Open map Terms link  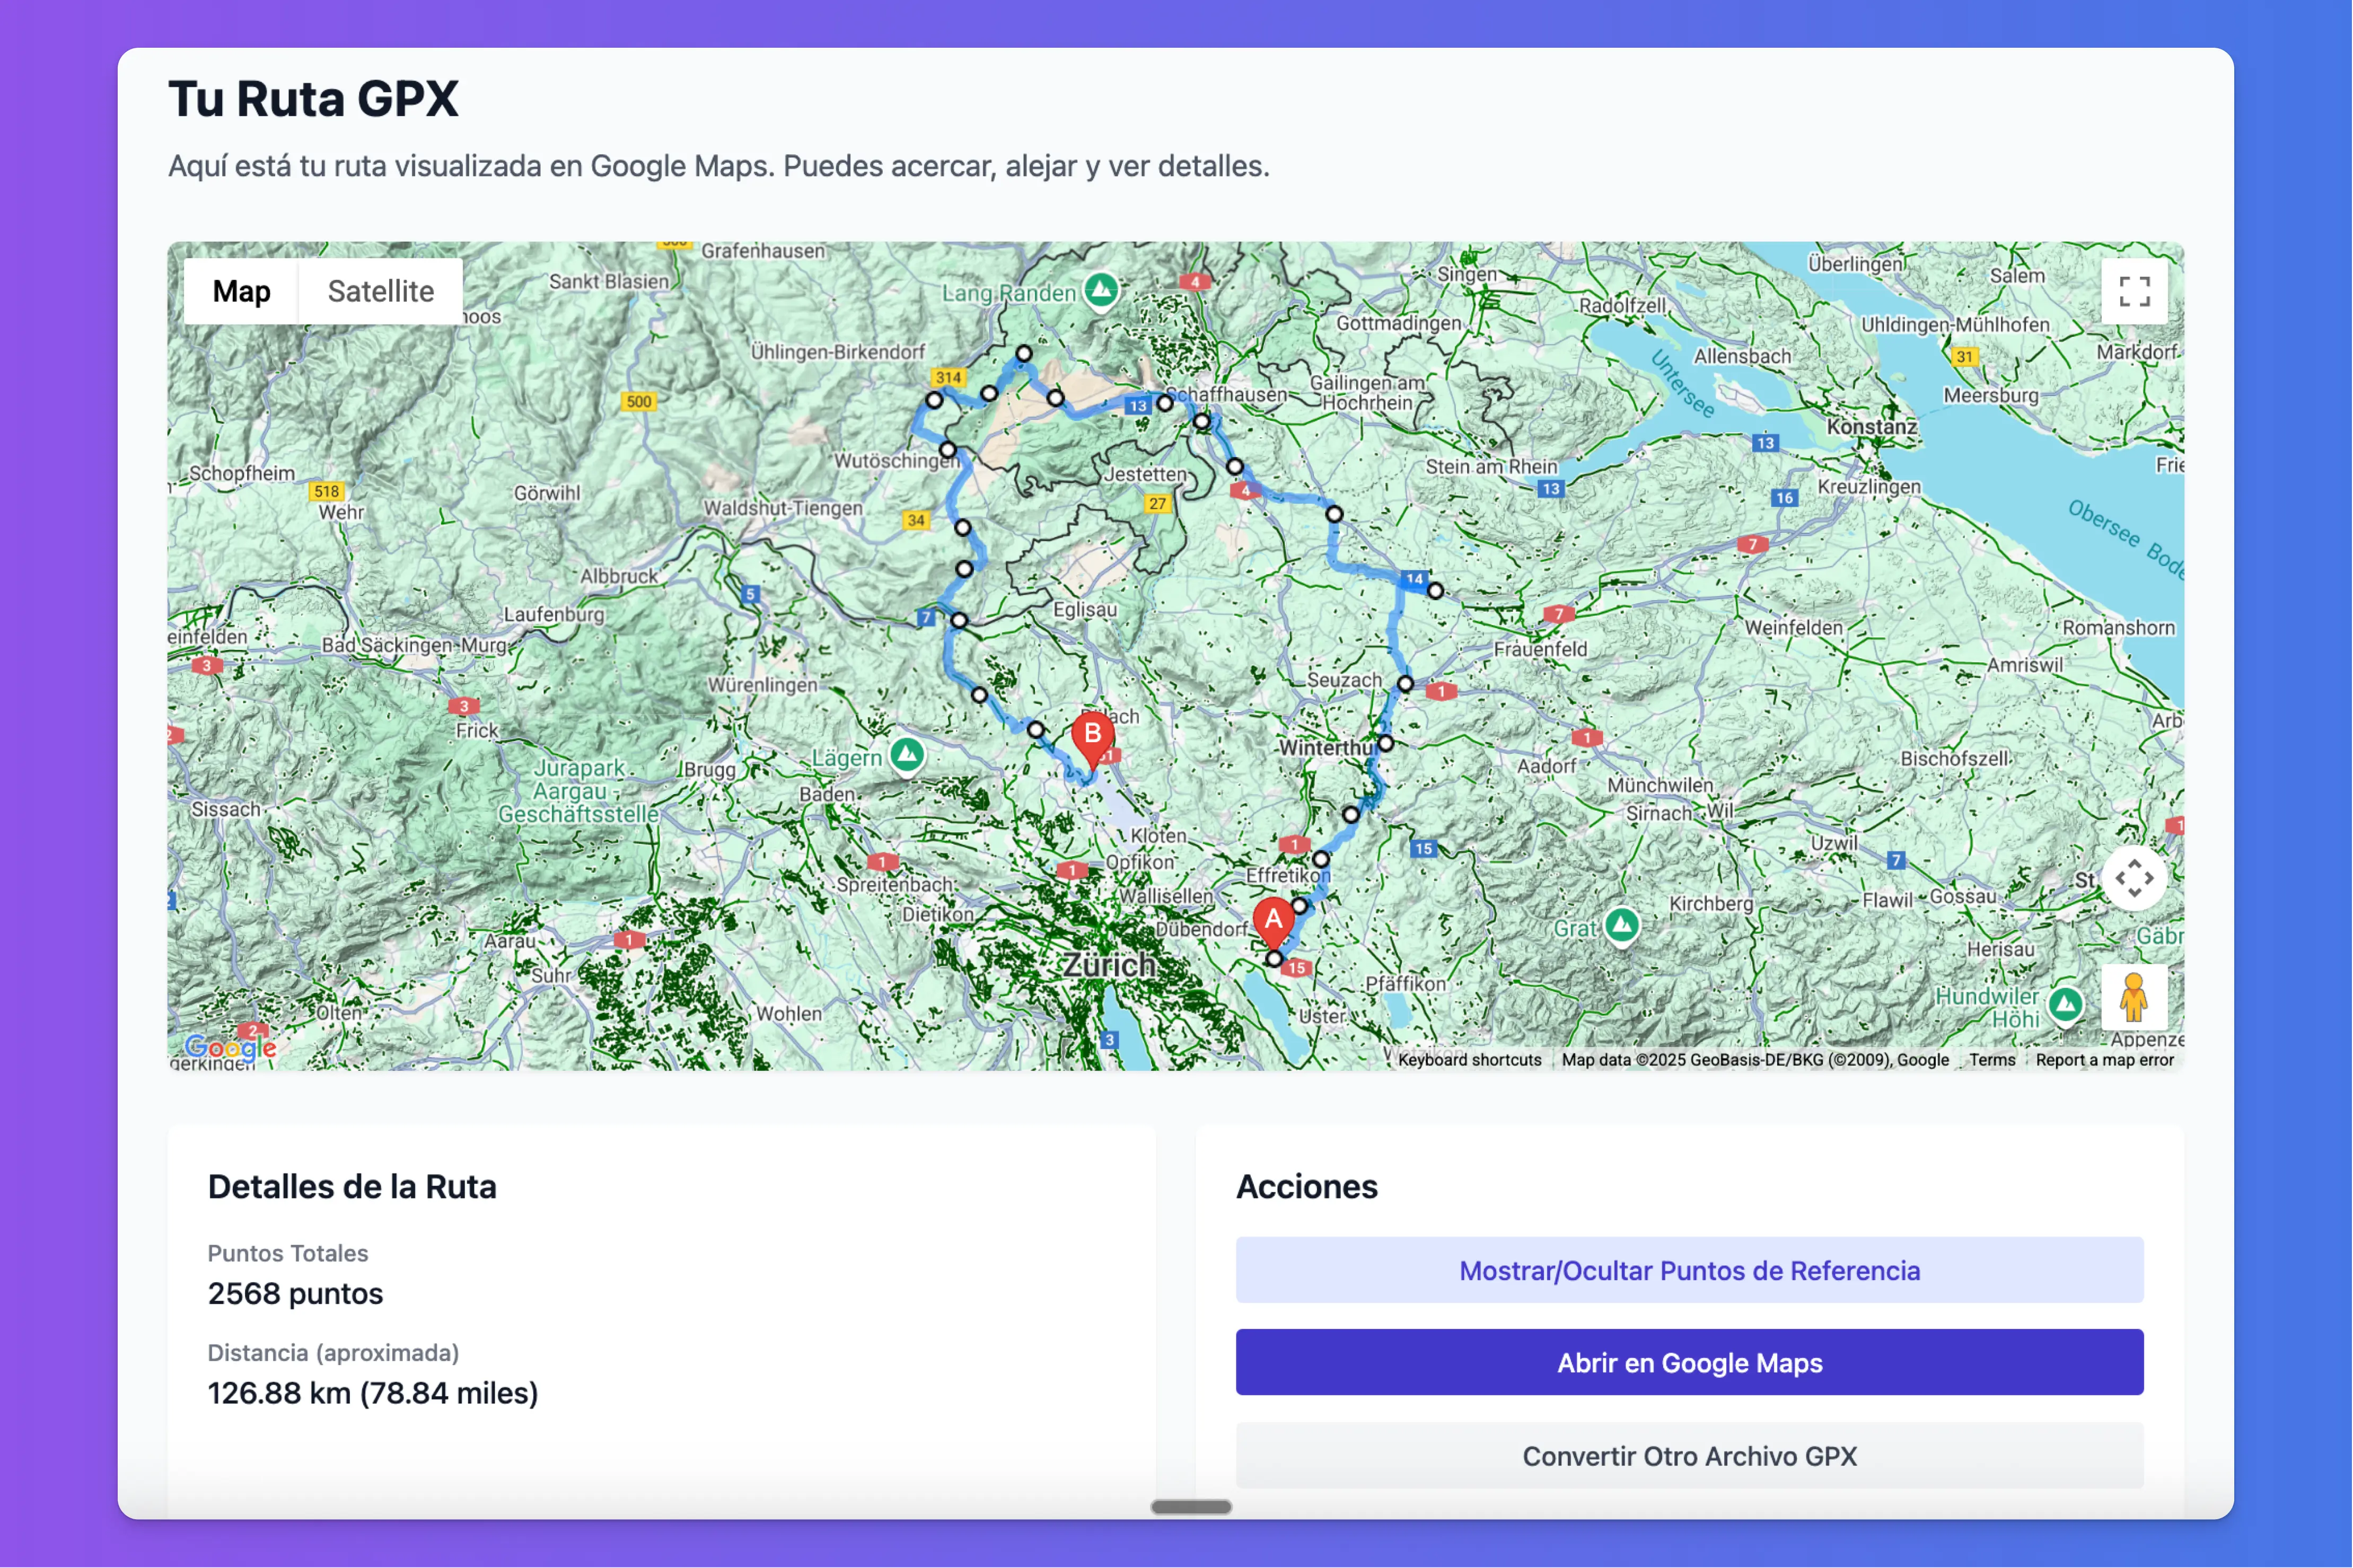[x=1992, y=1059]
